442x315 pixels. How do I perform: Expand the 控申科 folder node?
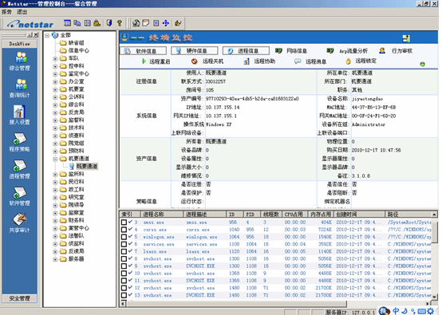[x=55, y=66]
